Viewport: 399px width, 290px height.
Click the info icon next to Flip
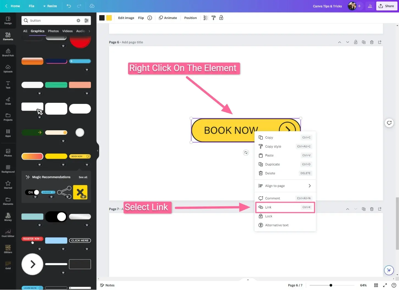150,18
